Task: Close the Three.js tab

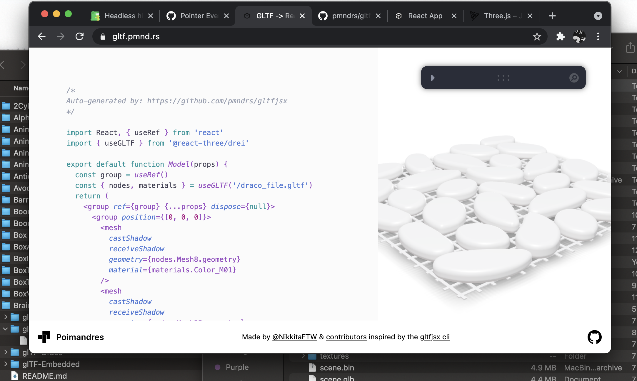Action: tap(530, 16)
